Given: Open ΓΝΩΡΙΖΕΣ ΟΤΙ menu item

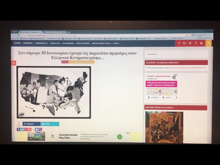Looking at the screenshot, I should click(x=42, y=43).
